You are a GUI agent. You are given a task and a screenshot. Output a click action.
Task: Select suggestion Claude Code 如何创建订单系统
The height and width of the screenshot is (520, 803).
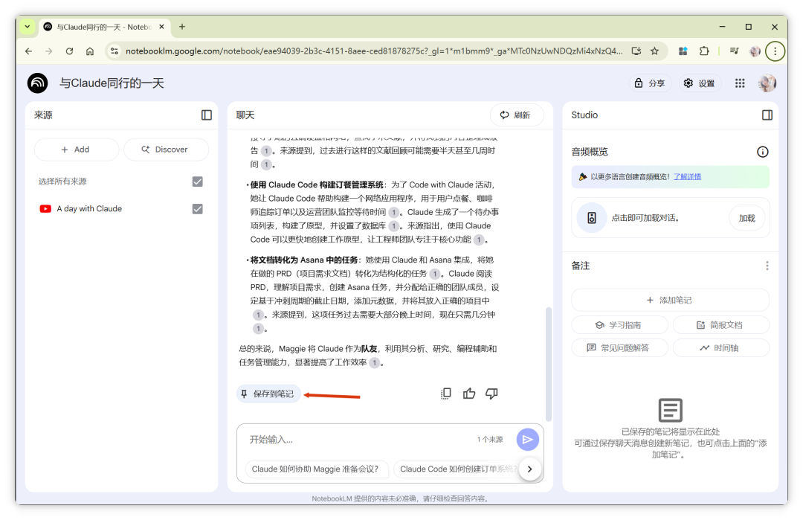456,469
